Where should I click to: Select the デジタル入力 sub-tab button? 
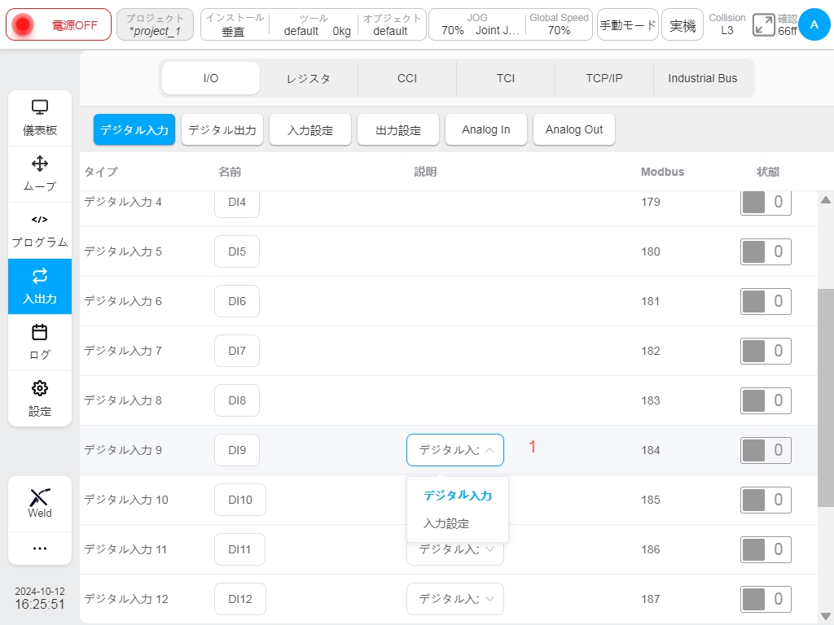point(134,129)
